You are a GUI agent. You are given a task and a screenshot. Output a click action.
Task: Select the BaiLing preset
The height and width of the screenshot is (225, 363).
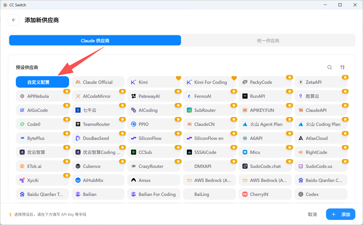point(210,194)
